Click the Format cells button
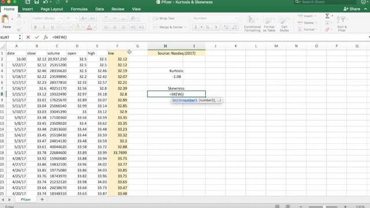This screenshot has height=208, width=370. click(307, 29)
